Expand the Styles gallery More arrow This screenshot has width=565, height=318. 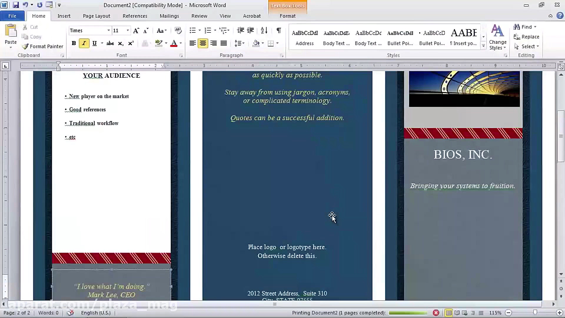(x=483, y=46)
